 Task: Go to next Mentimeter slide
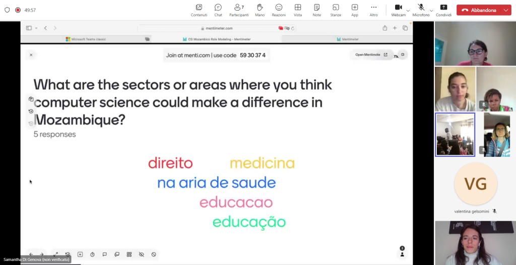coord(42,254)
